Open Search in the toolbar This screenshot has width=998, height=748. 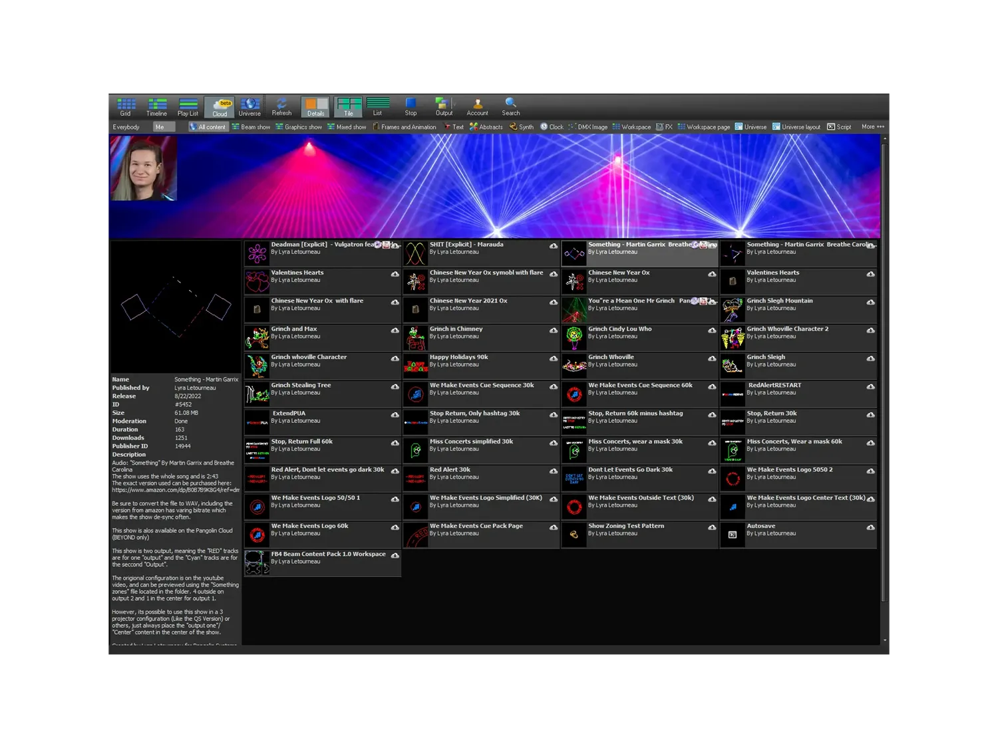point(510,106)
